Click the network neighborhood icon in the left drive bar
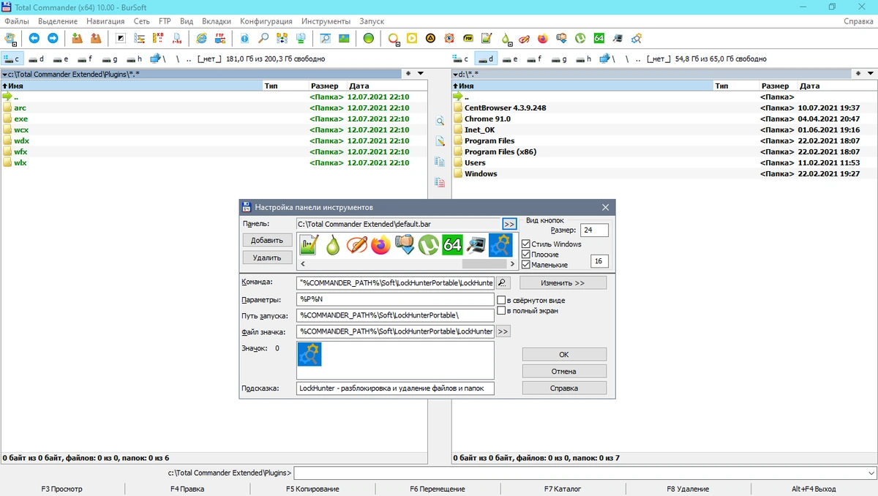The height and width of the screenshot is (496, 878). pos(156,59)
